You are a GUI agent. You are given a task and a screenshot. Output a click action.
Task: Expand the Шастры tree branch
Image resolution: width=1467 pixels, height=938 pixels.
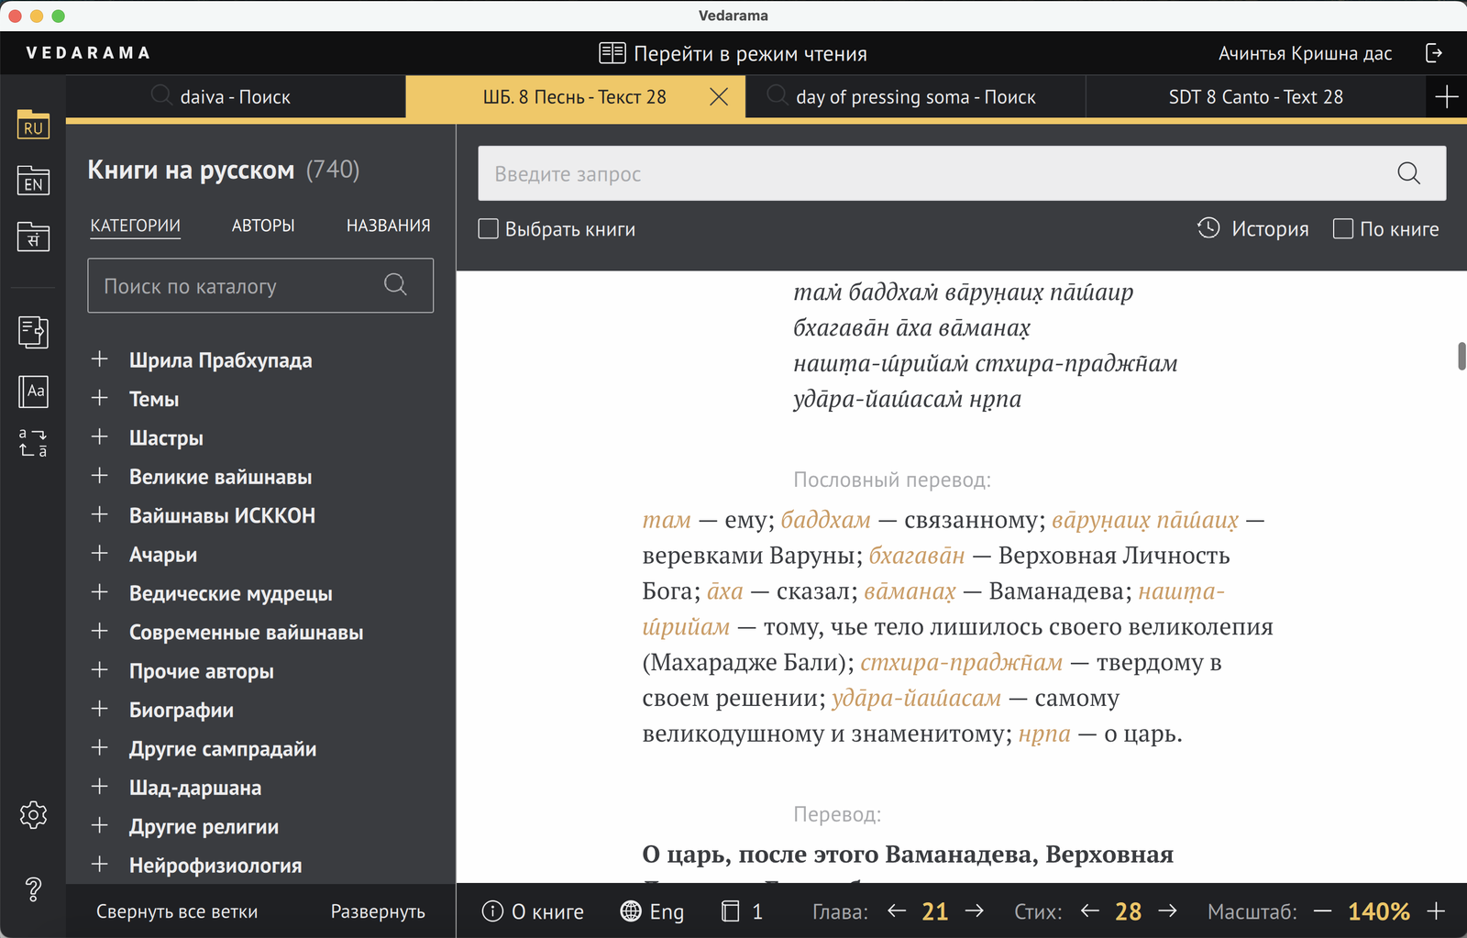click(x=100, y=437)
